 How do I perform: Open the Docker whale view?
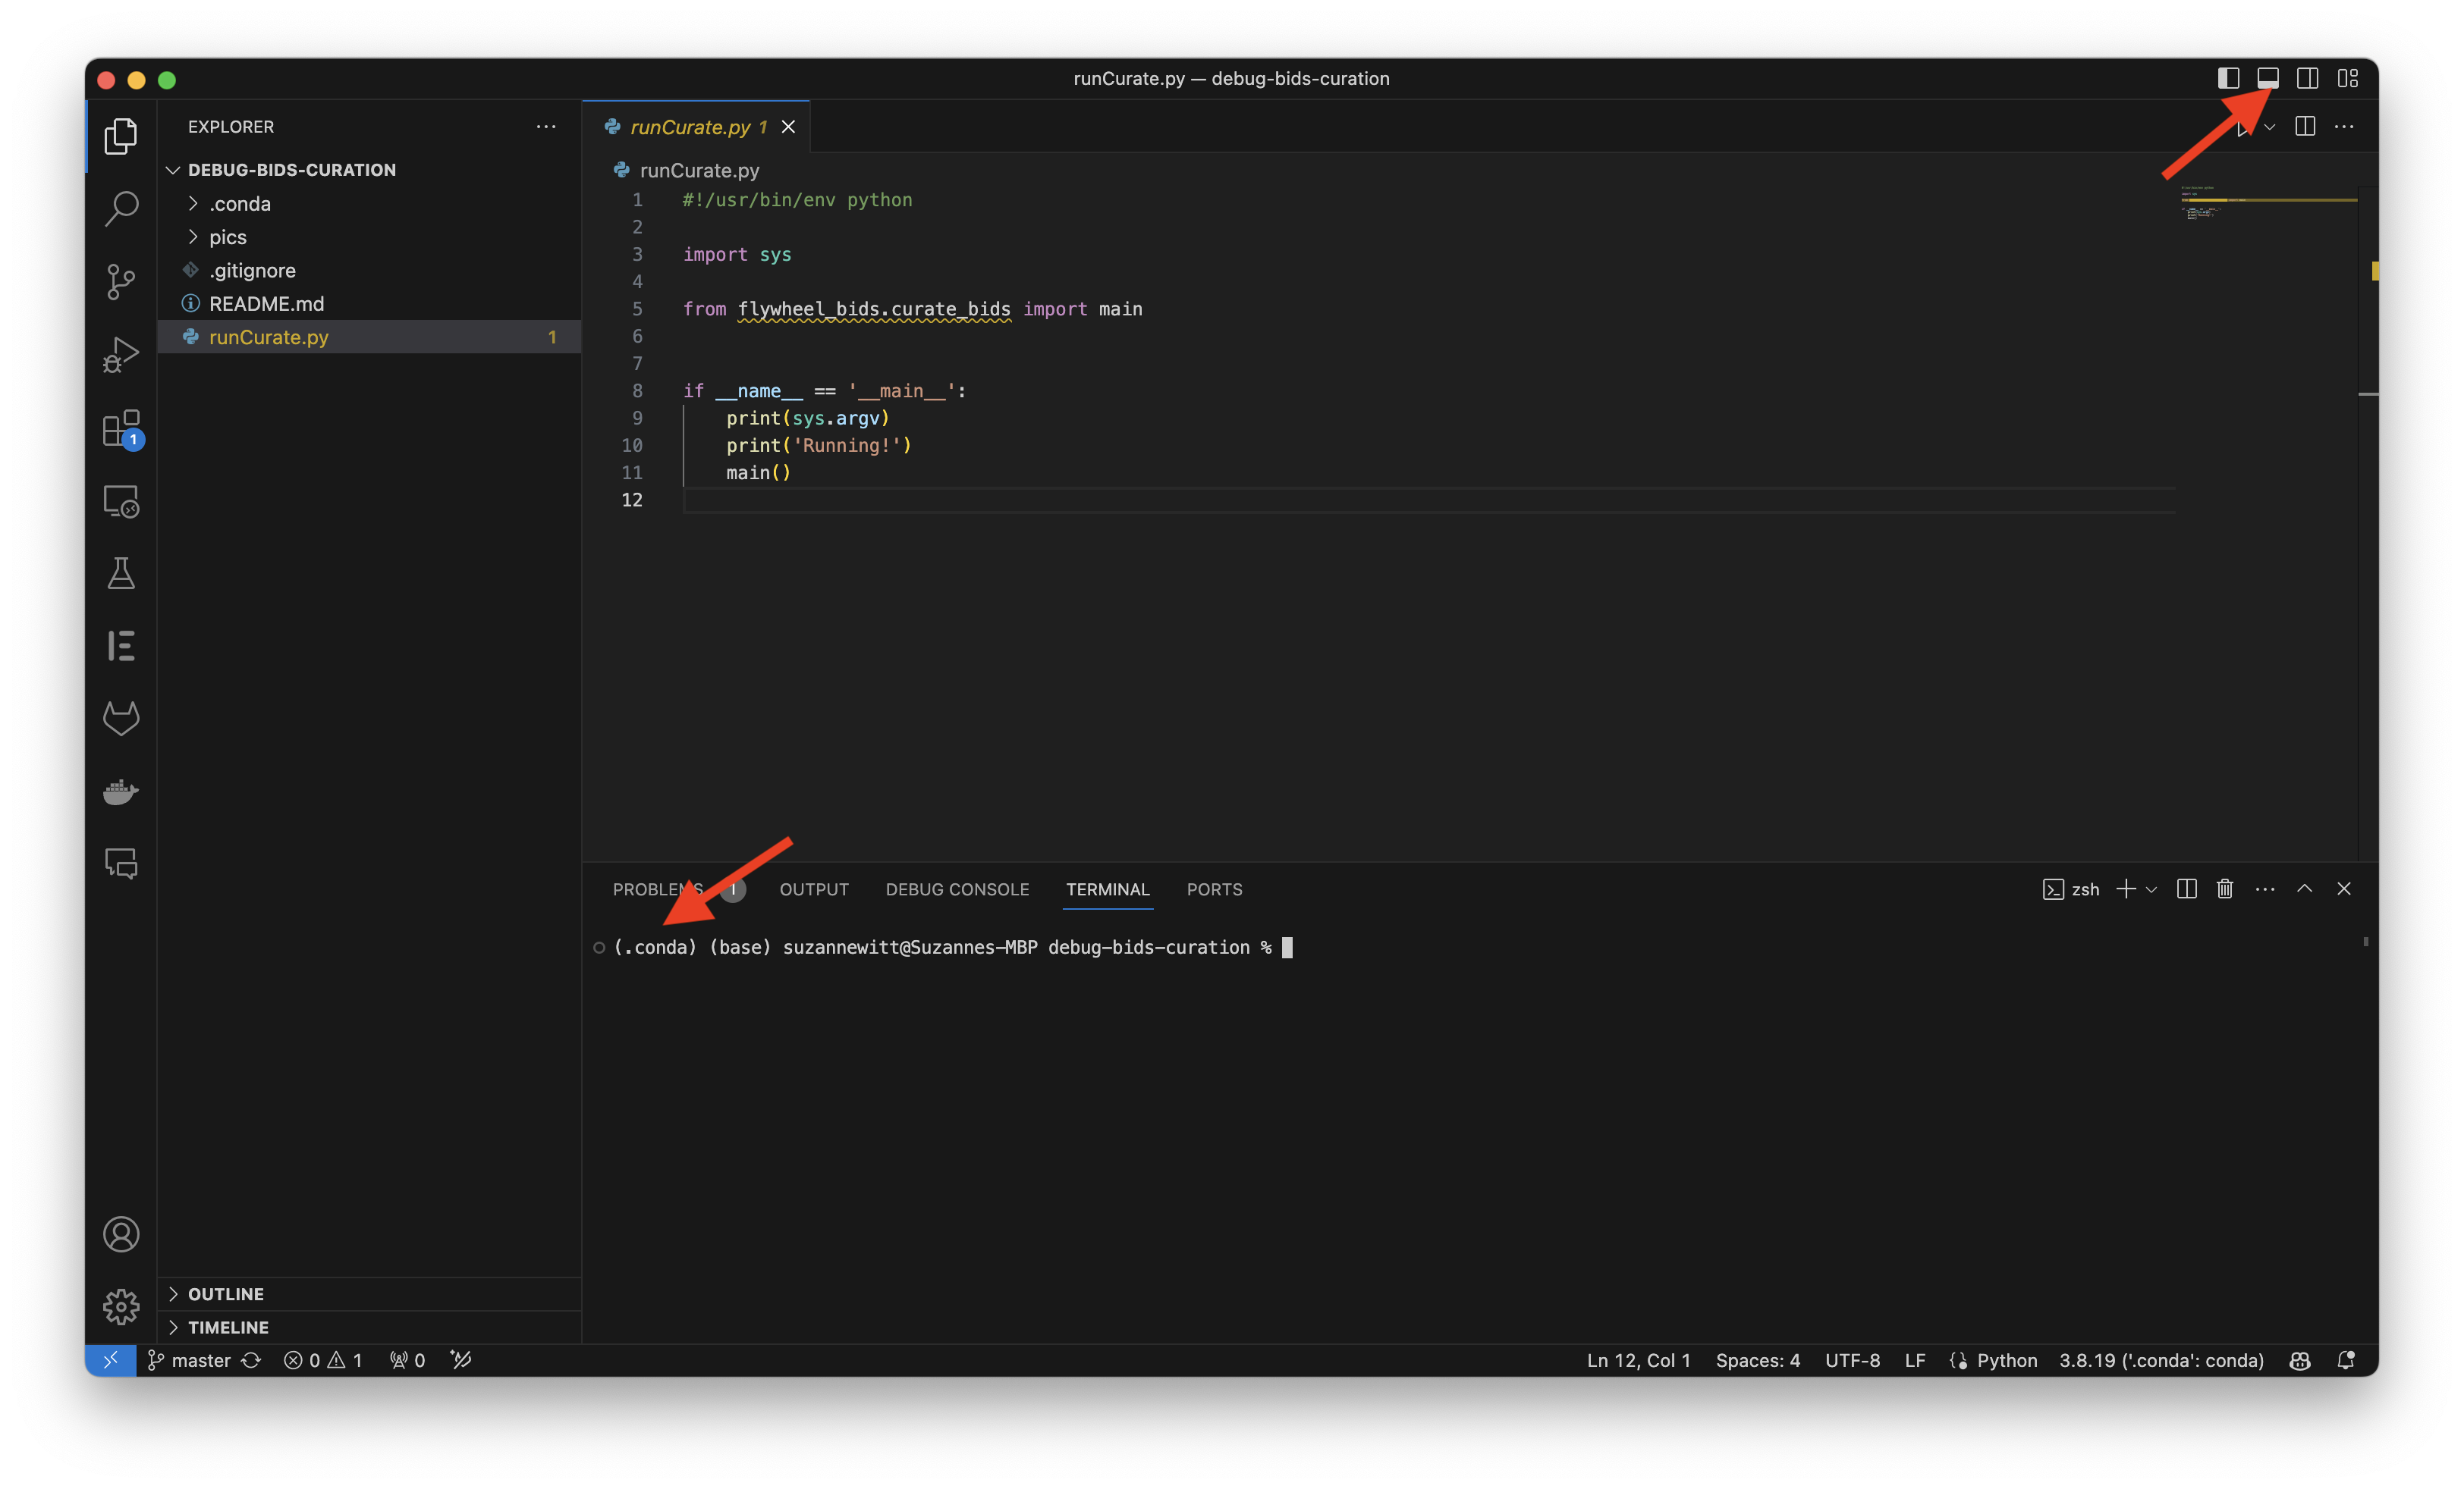pos(121,792)
